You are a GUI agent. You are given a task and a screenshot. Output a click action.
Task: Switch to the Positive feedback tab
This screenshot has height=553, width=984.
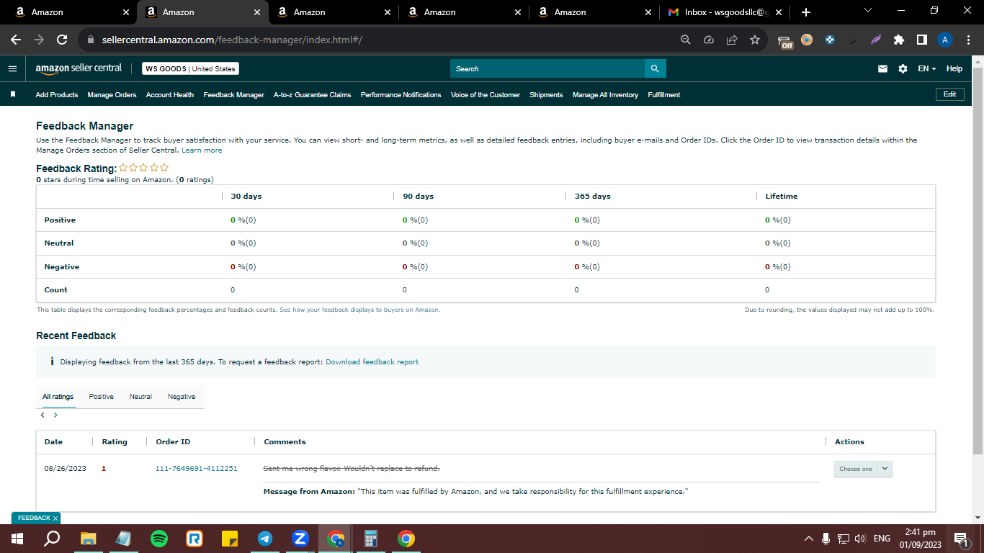[102, 397]
